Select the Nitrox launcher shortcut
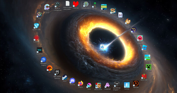This screenshot has height=93, width=177. 104,7
